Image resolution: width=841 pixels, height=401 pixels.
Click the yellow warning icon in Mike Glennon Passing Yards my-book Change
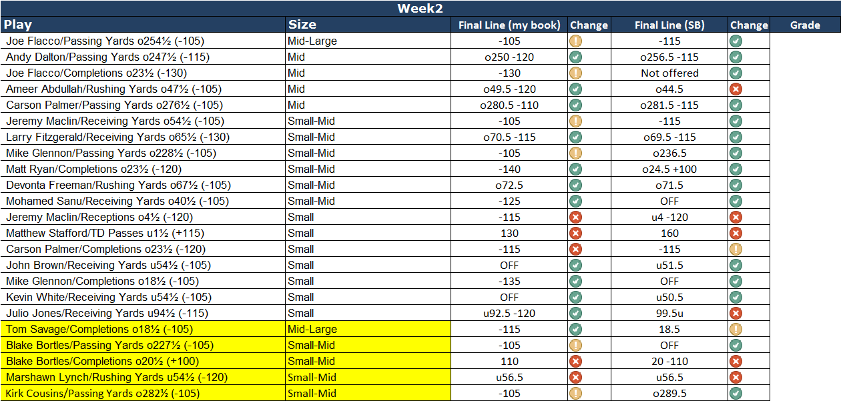575,153
